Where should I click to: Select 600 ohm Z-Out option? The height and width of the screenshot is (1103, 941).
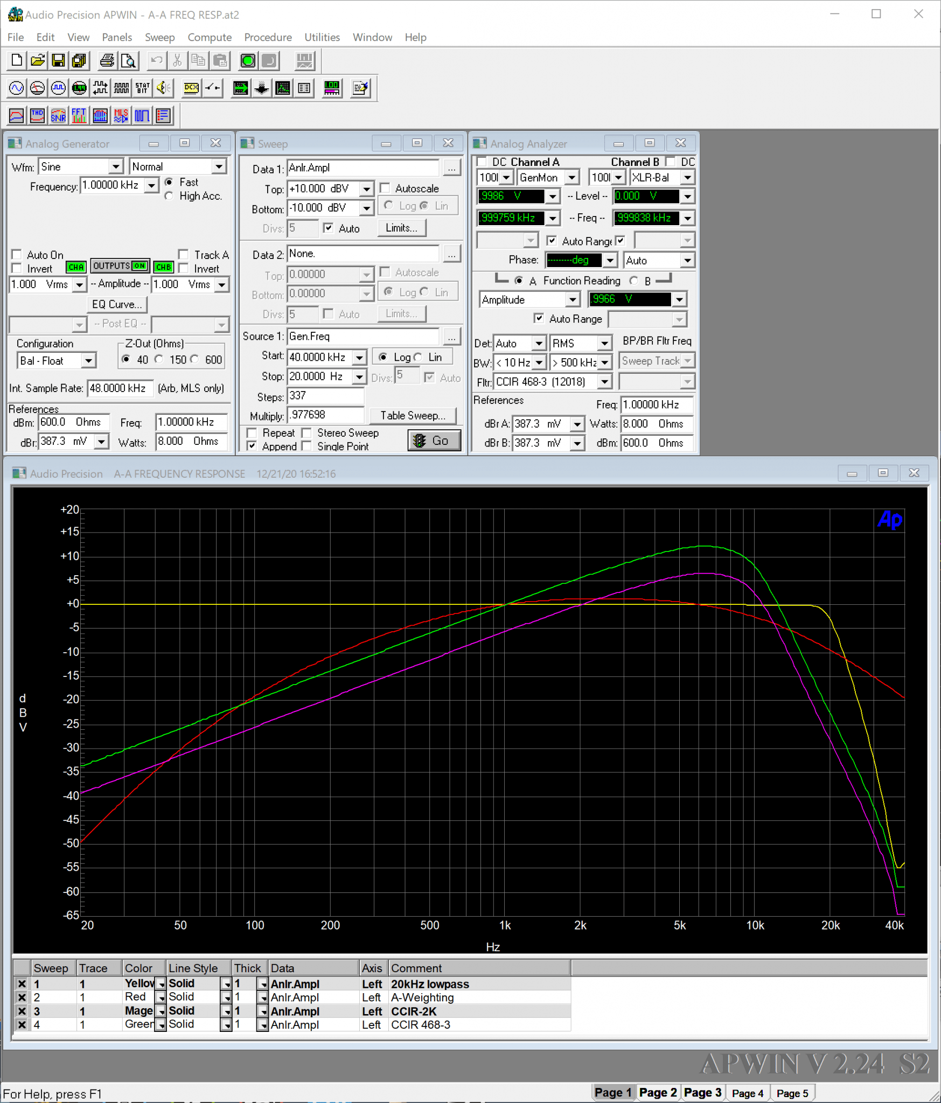pos(195,359)
